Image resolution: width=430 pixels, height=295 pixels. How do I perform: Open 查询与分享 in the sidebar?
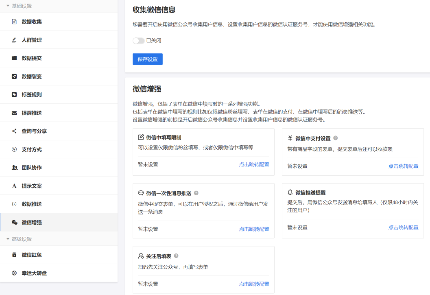(x=59, y=131)
